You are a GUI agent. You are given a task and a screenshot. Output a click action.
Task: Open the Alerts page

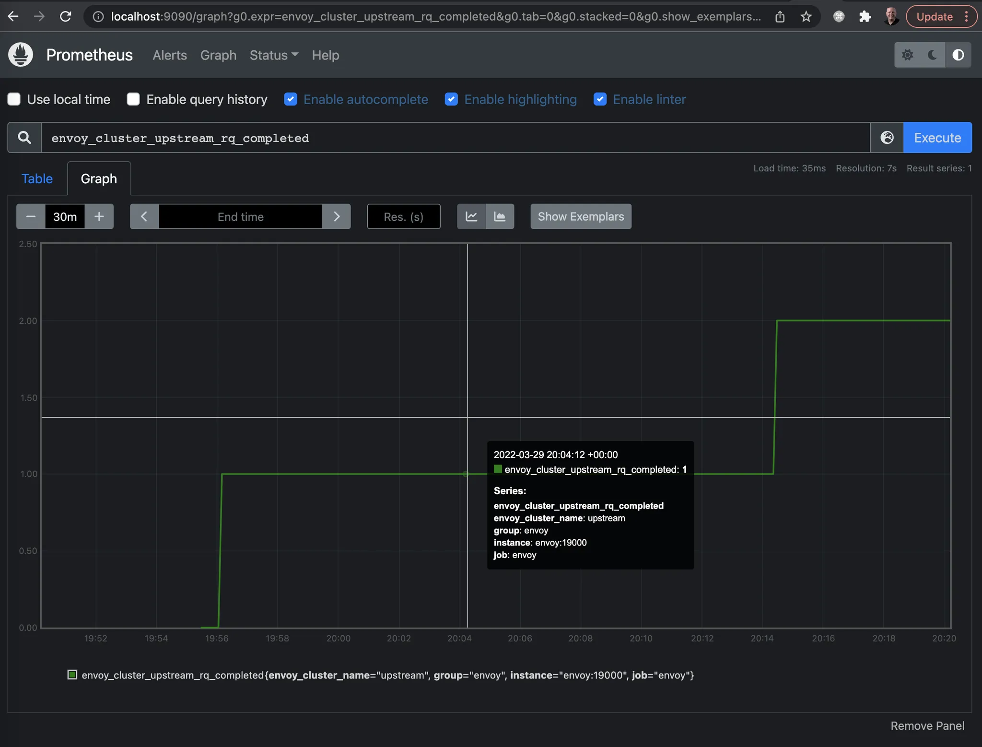170,55
